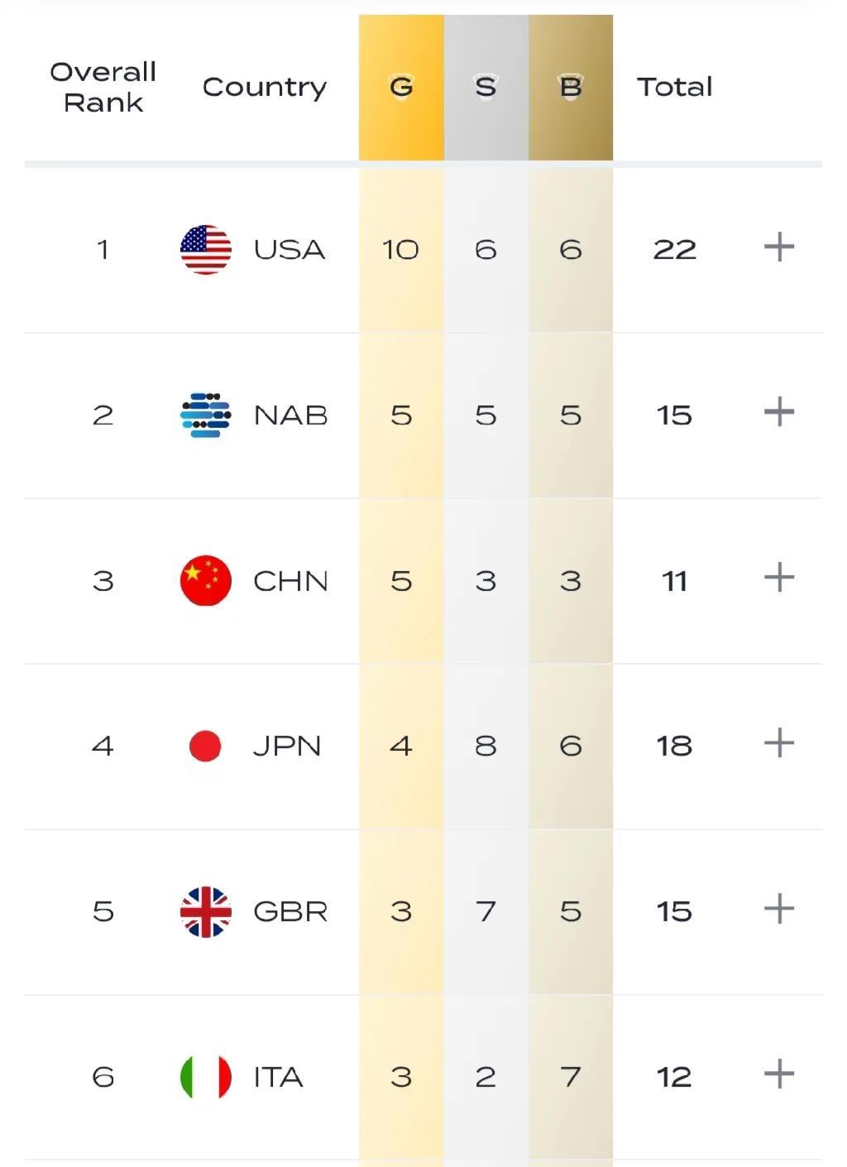Image resolution: width=847 pixels, height=1167 pixels.
Task: Expand the JPN row details
Action: (x=778, y=743)
